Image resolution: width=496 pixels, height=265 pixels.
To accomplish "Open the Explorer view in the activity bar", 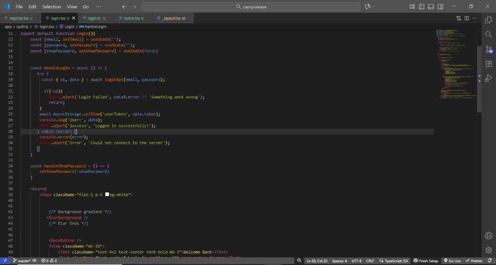I will [x=488, y=20].
